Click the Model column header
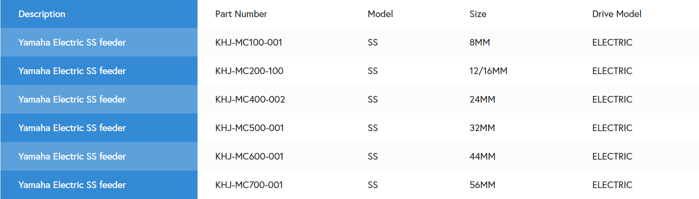The image size is (699, 199). pyautogui.click(x=380, y=14)
